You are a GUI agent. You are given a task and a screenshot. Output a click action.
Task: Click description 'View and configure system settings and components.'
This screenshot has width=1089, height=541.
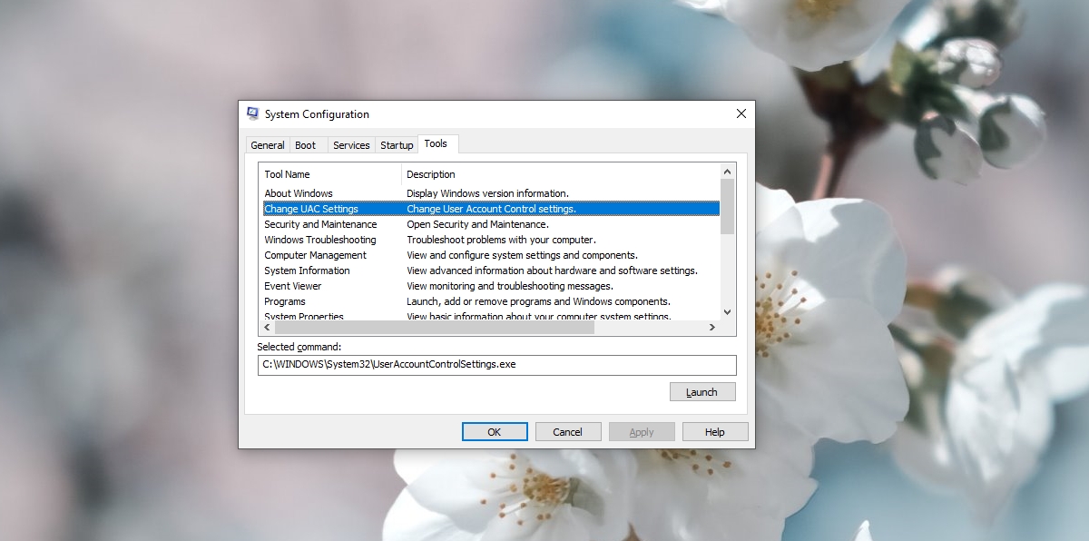[x=522, y=255]
